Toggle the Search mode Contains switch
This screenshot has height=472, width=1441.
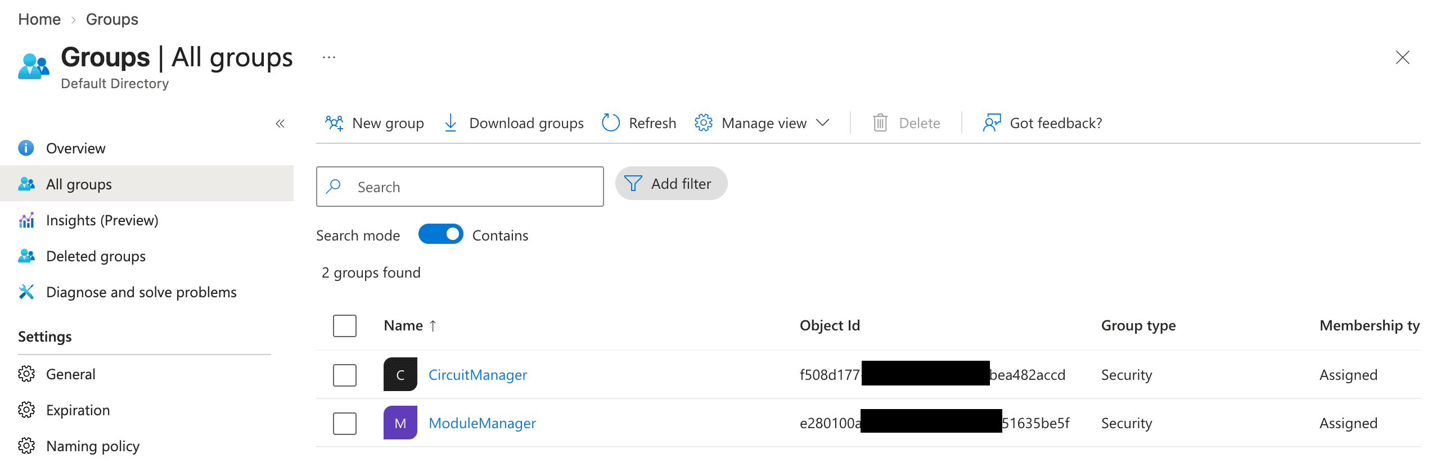[440, 234]
